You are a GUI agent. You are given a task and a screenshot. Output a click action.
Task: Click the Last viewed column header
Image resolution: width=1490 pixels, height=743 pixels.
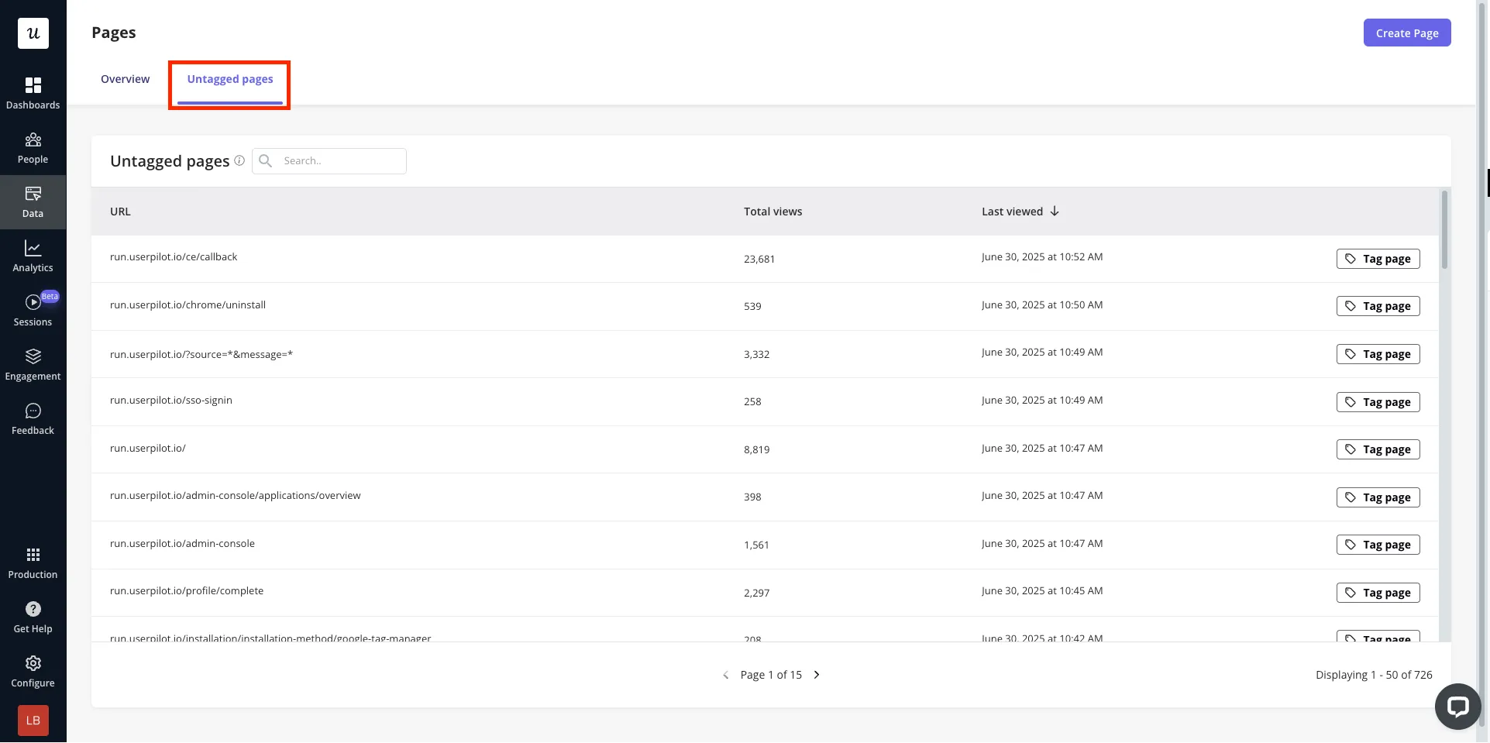(1012, 212)
